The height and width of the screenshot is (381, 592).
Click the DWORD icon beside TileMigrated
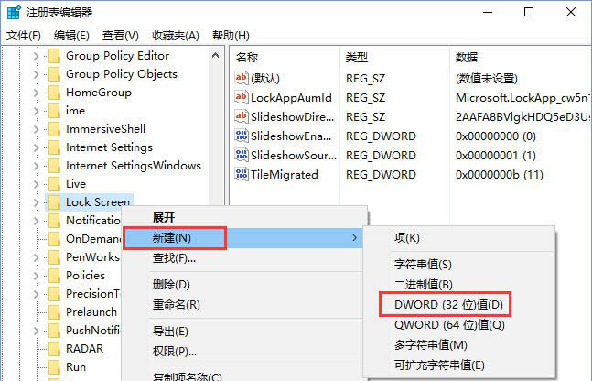242,174
